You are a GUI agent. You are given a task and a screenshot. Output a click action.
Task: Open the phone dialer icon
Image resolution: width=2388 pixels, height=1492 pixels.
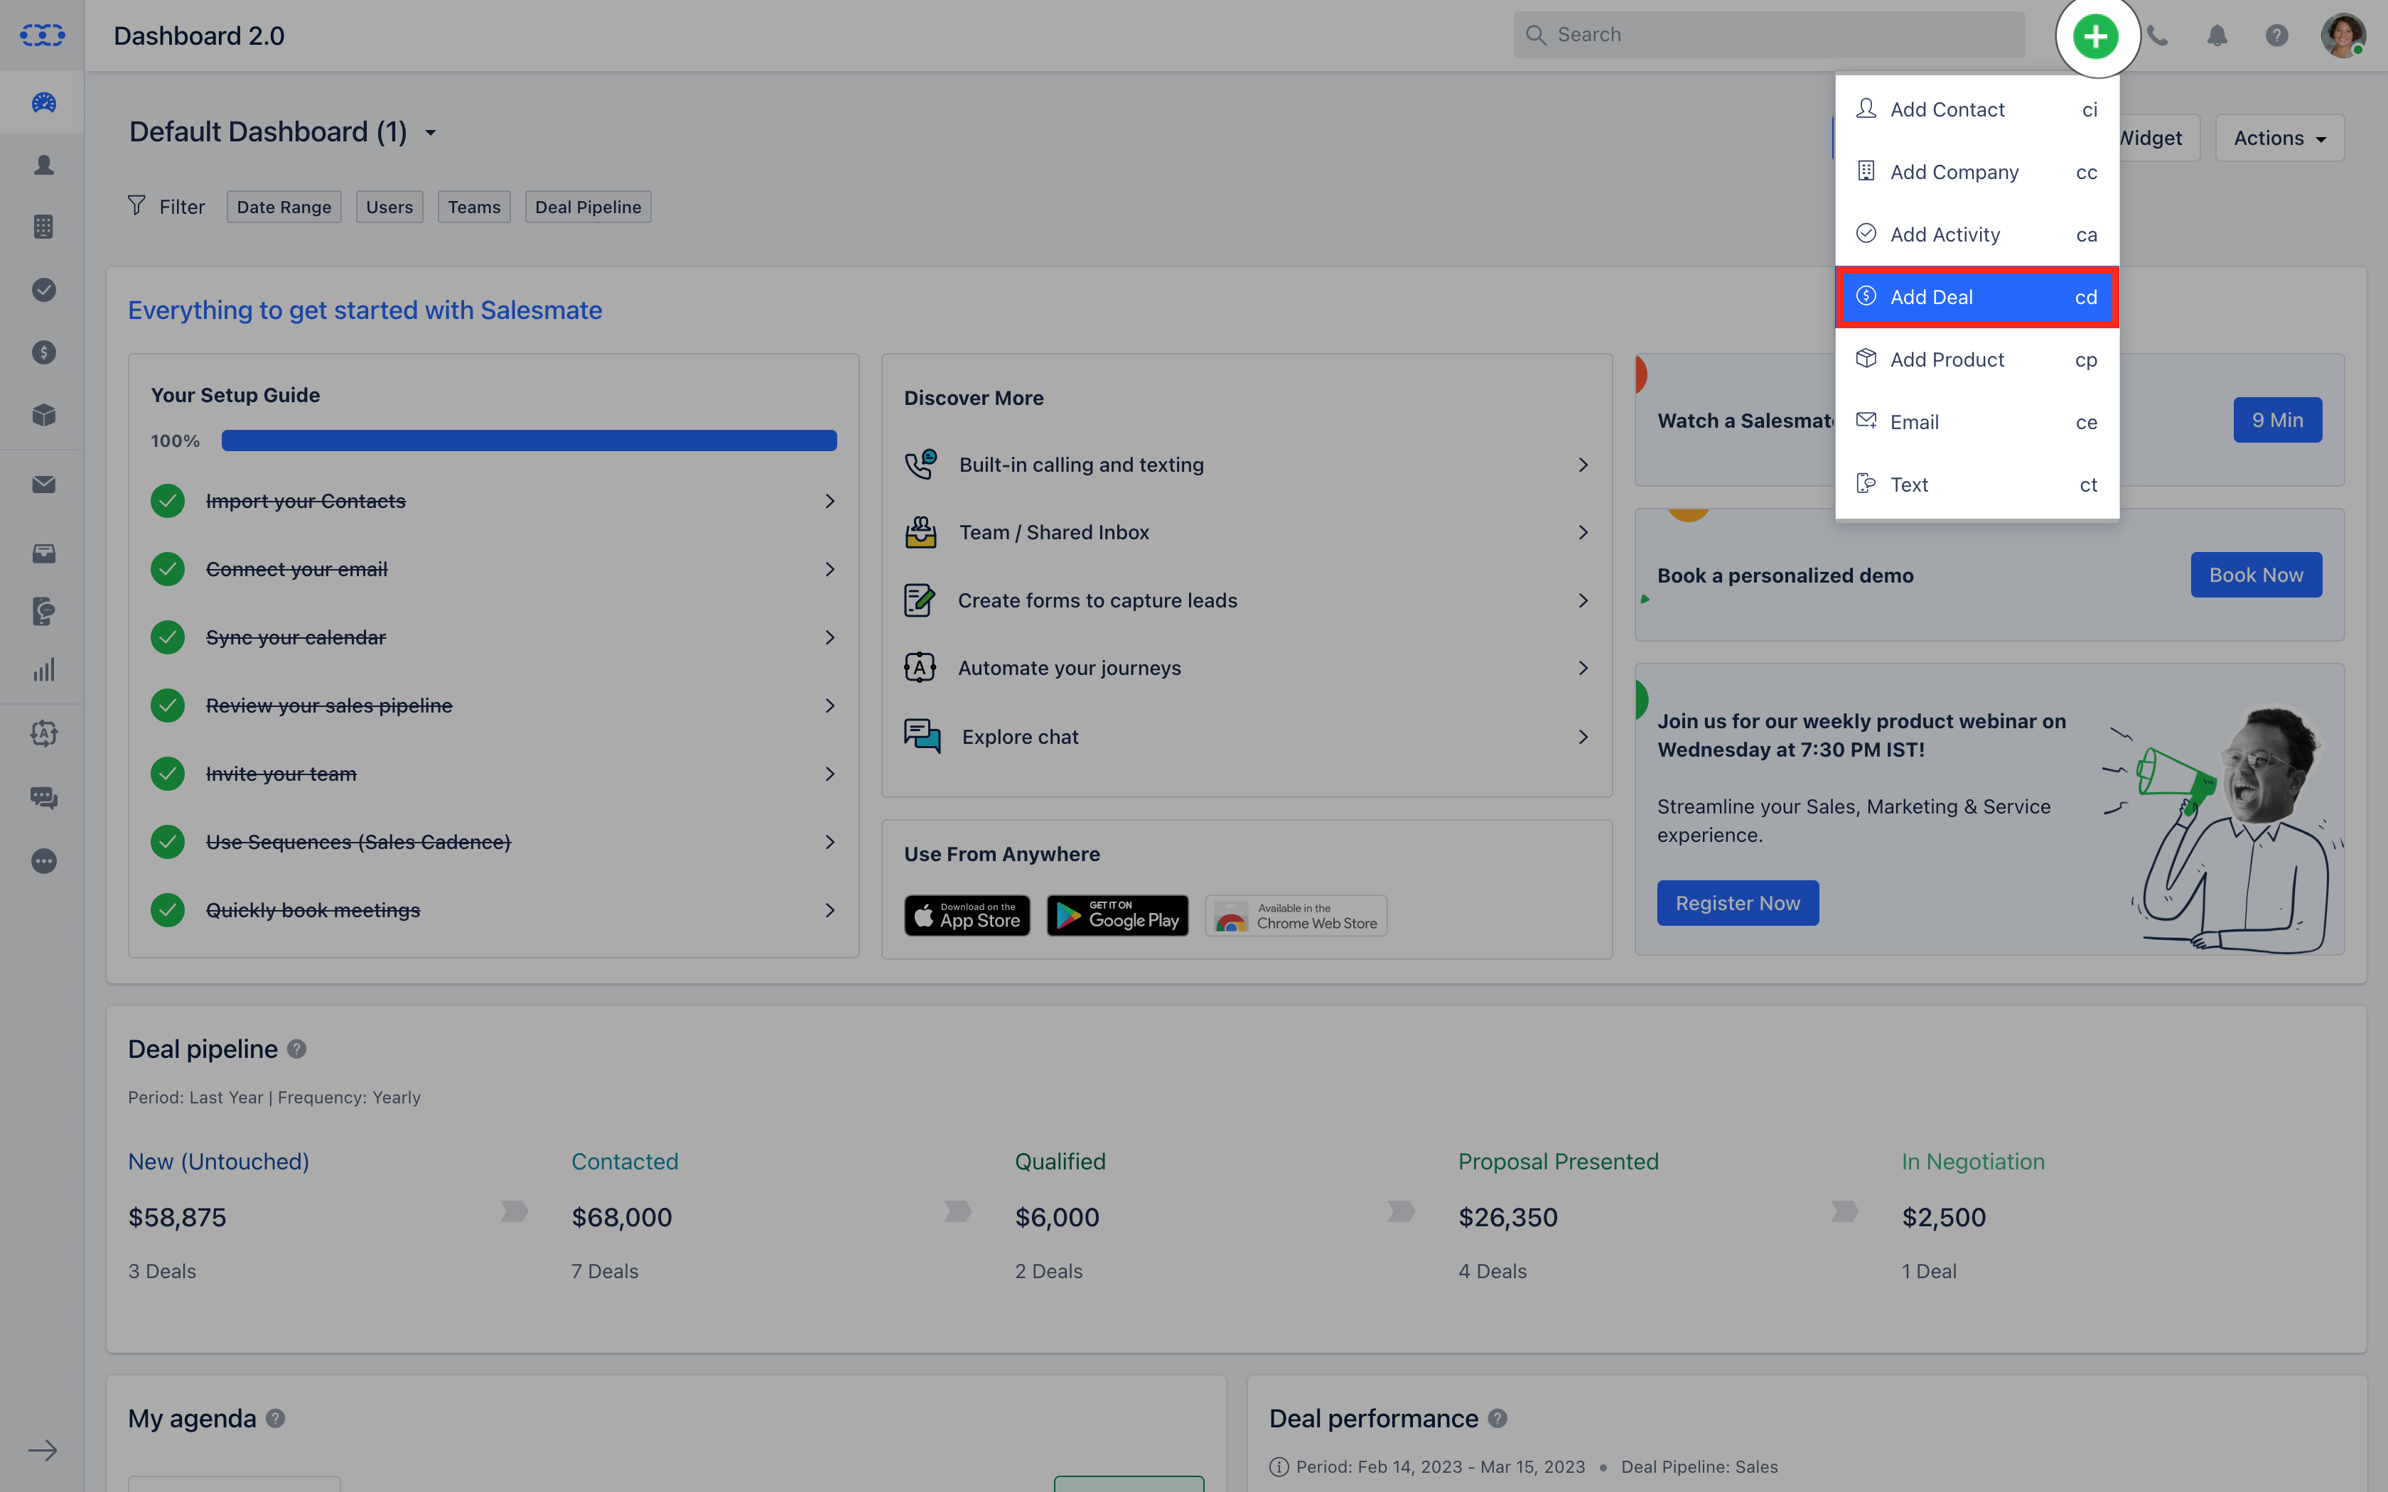2158,36
